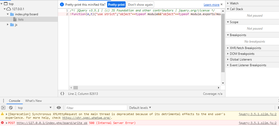Screen dimensions: 279x126
Task: Expand the js folder
Action: coord(8,25)
